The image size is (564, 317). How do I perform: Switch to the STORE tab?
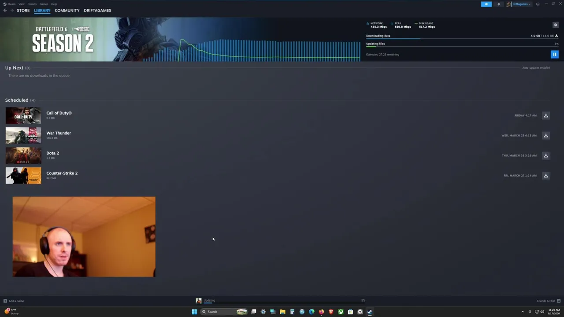pyautogui.click(x=23, y=10)
